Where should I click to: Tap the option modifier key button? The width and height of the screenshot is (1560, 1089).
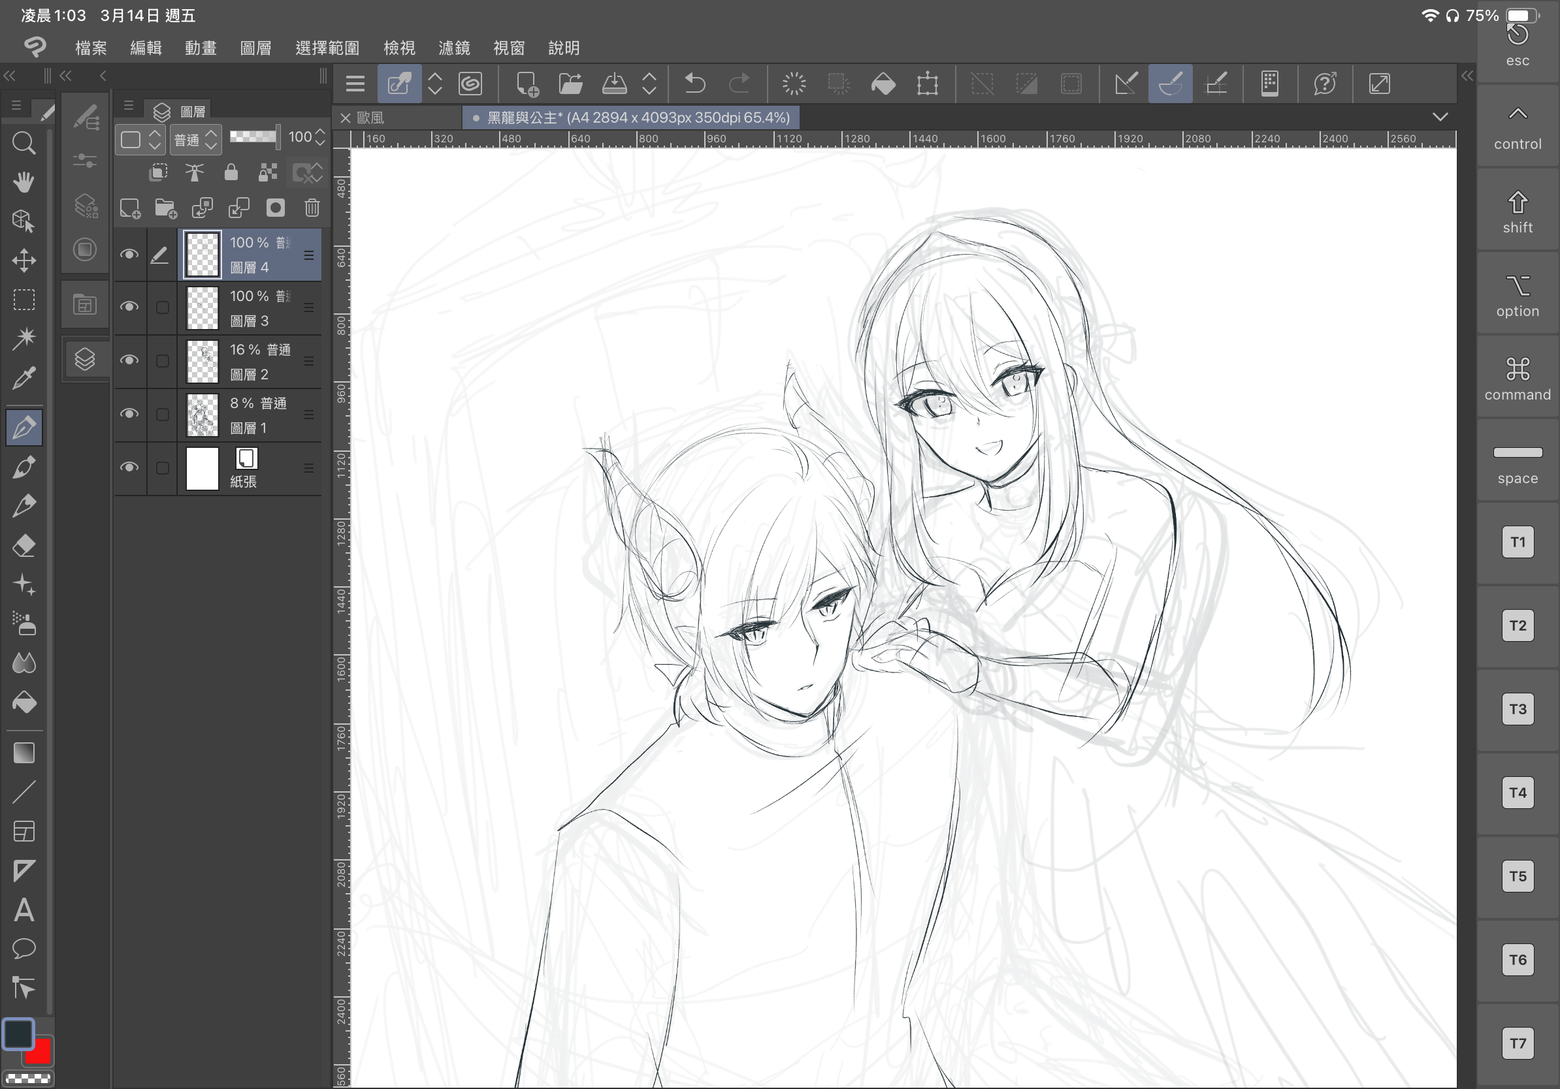[x=1517, y=294]
